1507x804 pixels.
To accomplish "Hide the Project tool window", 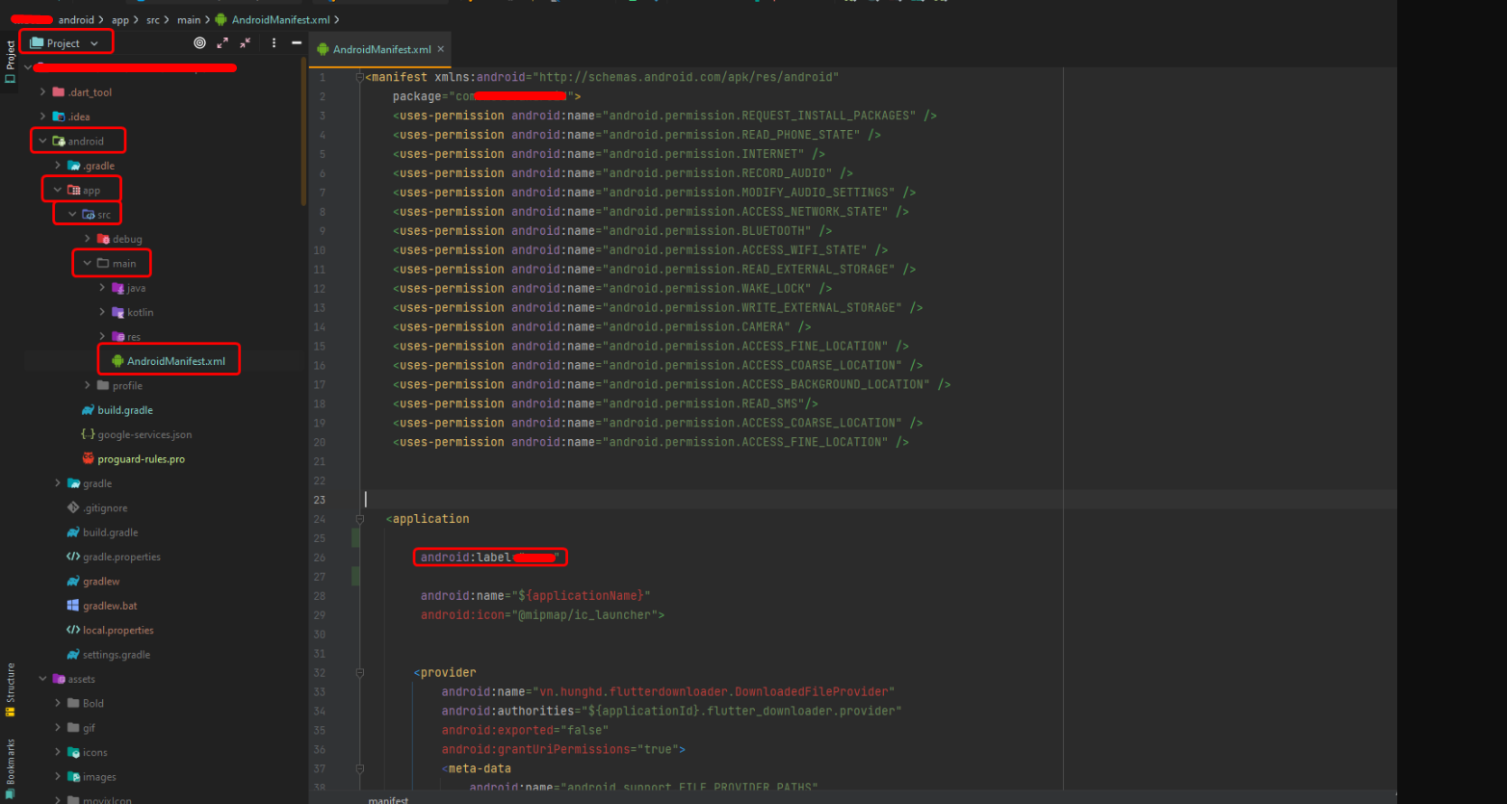I will 297,43.
